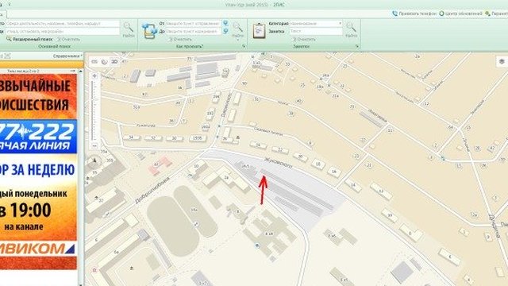Expand the arrow under the route Найти button
The height and width of the screenshot is (286, 508).
tap(238, 40)
